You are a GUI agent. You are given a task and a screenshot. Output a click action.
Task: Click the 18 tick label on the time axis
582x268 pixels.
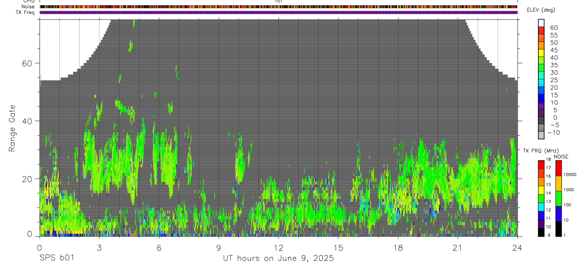[398, 248]
